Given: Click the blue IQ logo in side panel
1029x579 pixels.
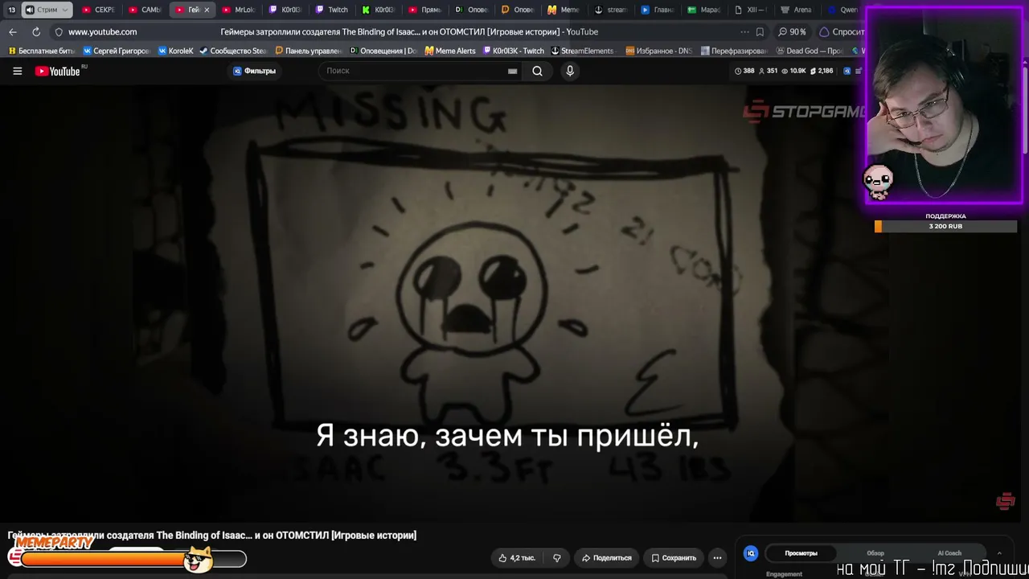Looking at the screenshot, I should [x=751, y=553].
